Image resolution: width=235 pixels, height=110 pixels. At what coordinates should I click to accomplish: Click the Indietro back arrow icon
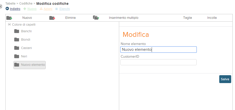[x=7, y=9]
